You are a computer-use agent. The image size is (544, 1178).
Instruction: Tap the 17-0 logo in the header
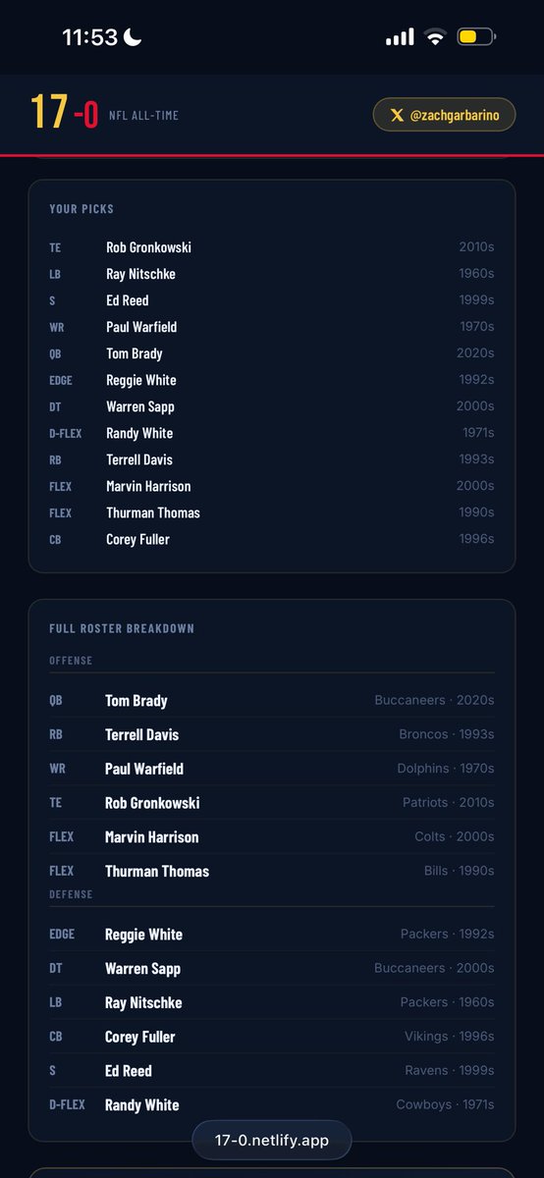pos(65,113)
